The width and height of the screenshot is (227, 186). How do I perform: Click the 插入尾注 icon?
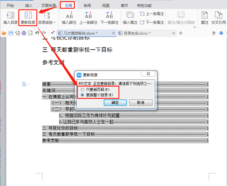point(130,18)
